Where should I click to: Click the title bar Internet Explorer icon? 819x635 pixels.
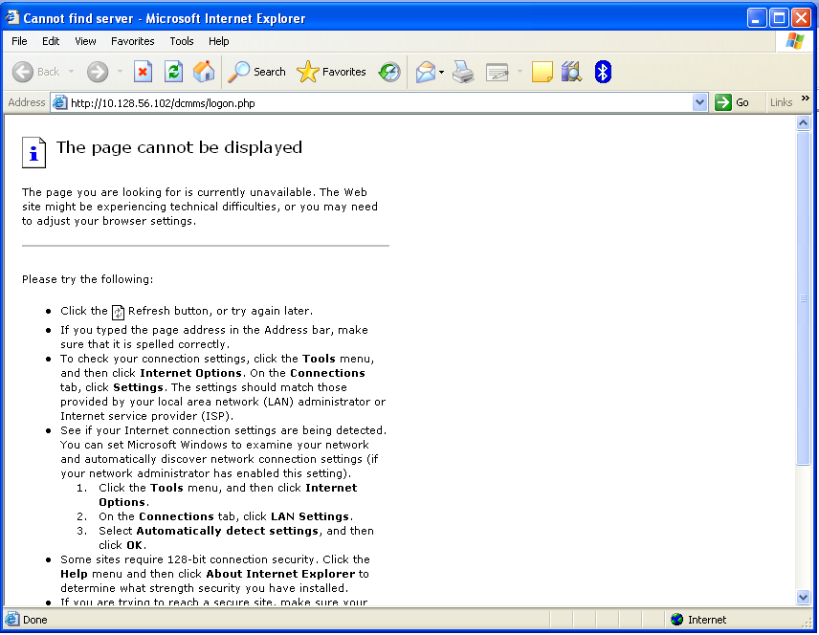12,18
